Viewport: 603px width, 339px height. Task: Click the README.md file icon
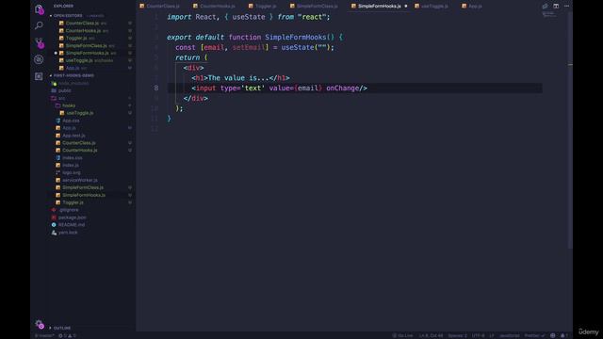[54, 225]
